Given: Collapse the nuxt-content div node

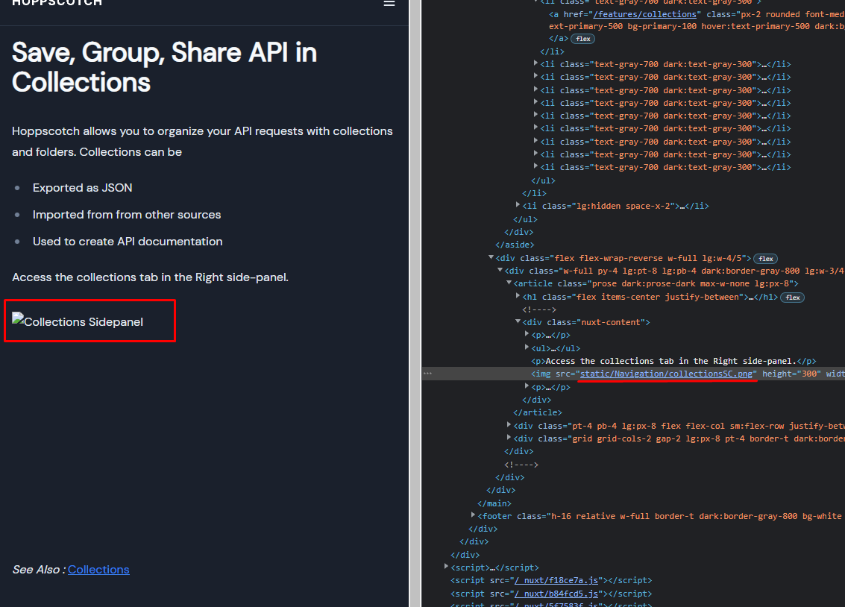Looking at the screenshot, I should coord(518,321).
